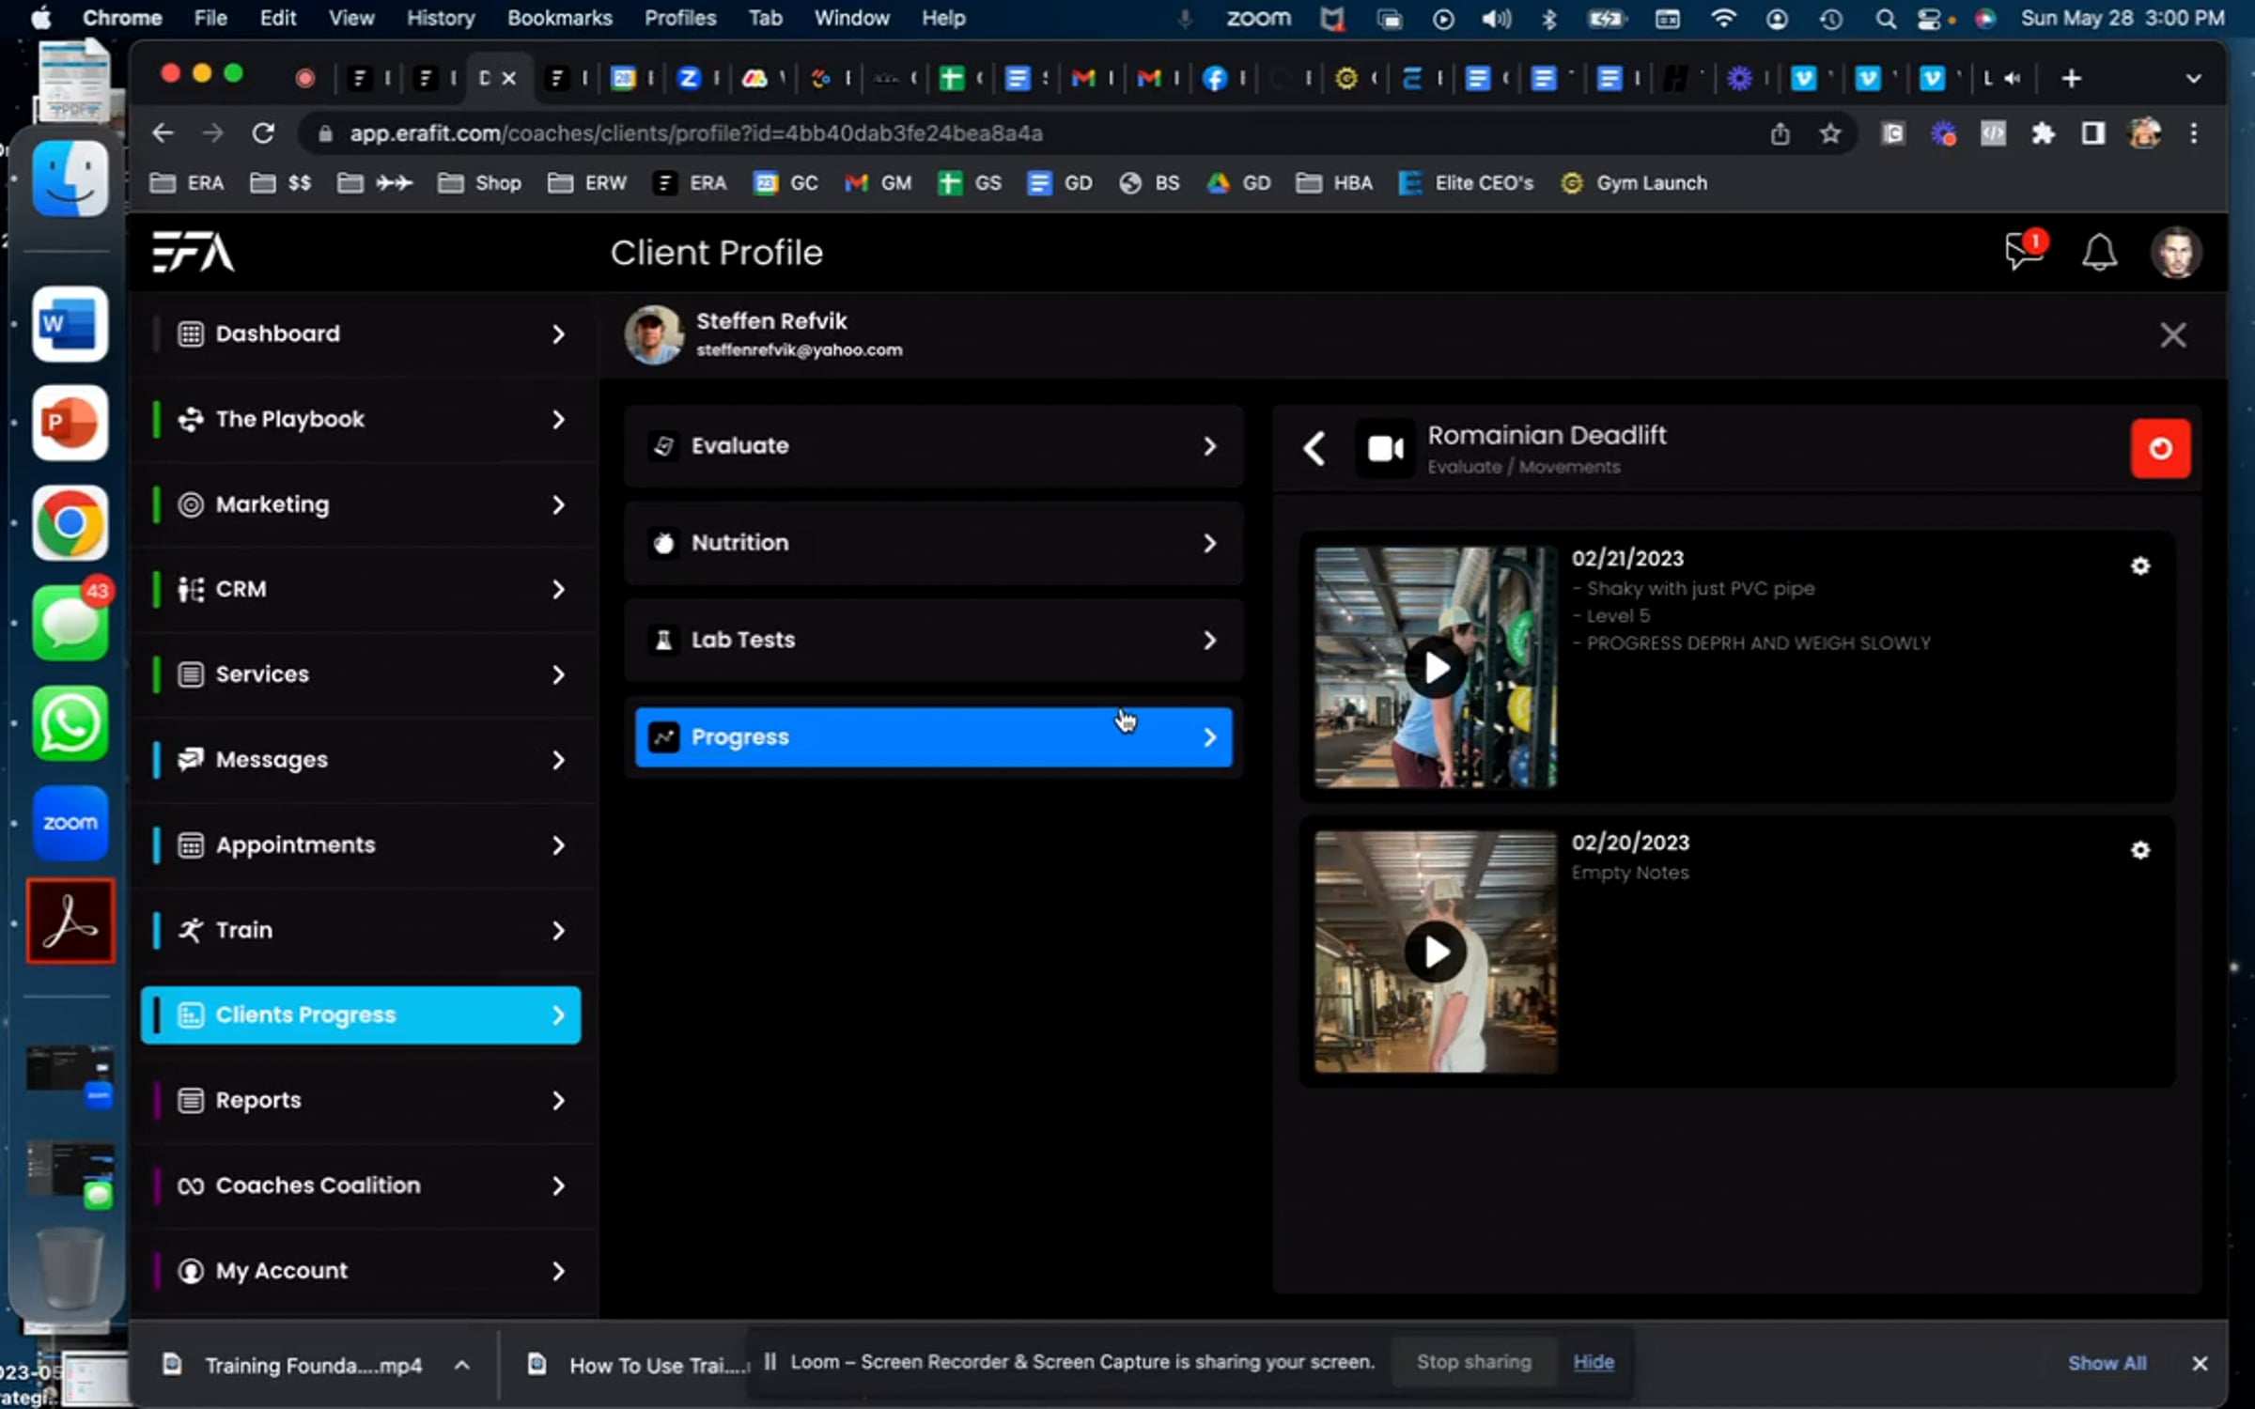Open the messages chat icon with badge

2023,252
